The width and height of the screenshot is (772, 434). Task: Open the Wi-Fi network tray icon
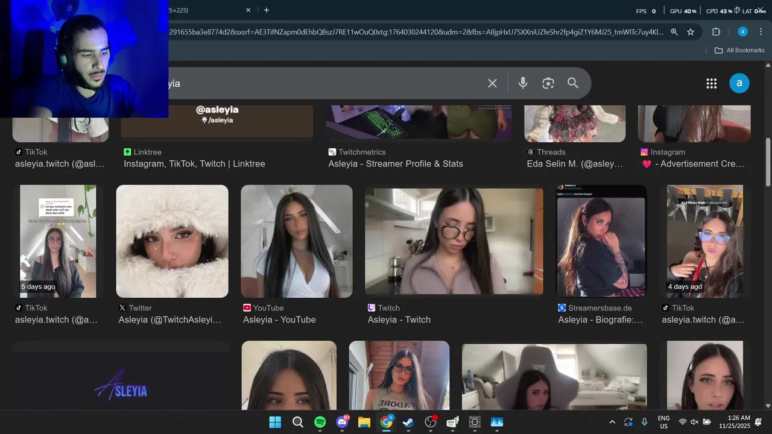(683, 422)
